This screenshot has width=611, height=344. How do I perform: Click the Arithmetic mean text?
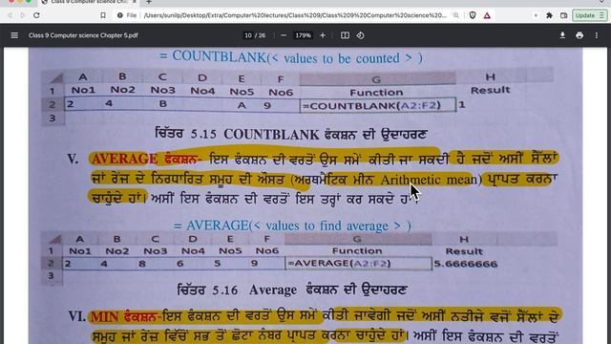coord(429,180)
